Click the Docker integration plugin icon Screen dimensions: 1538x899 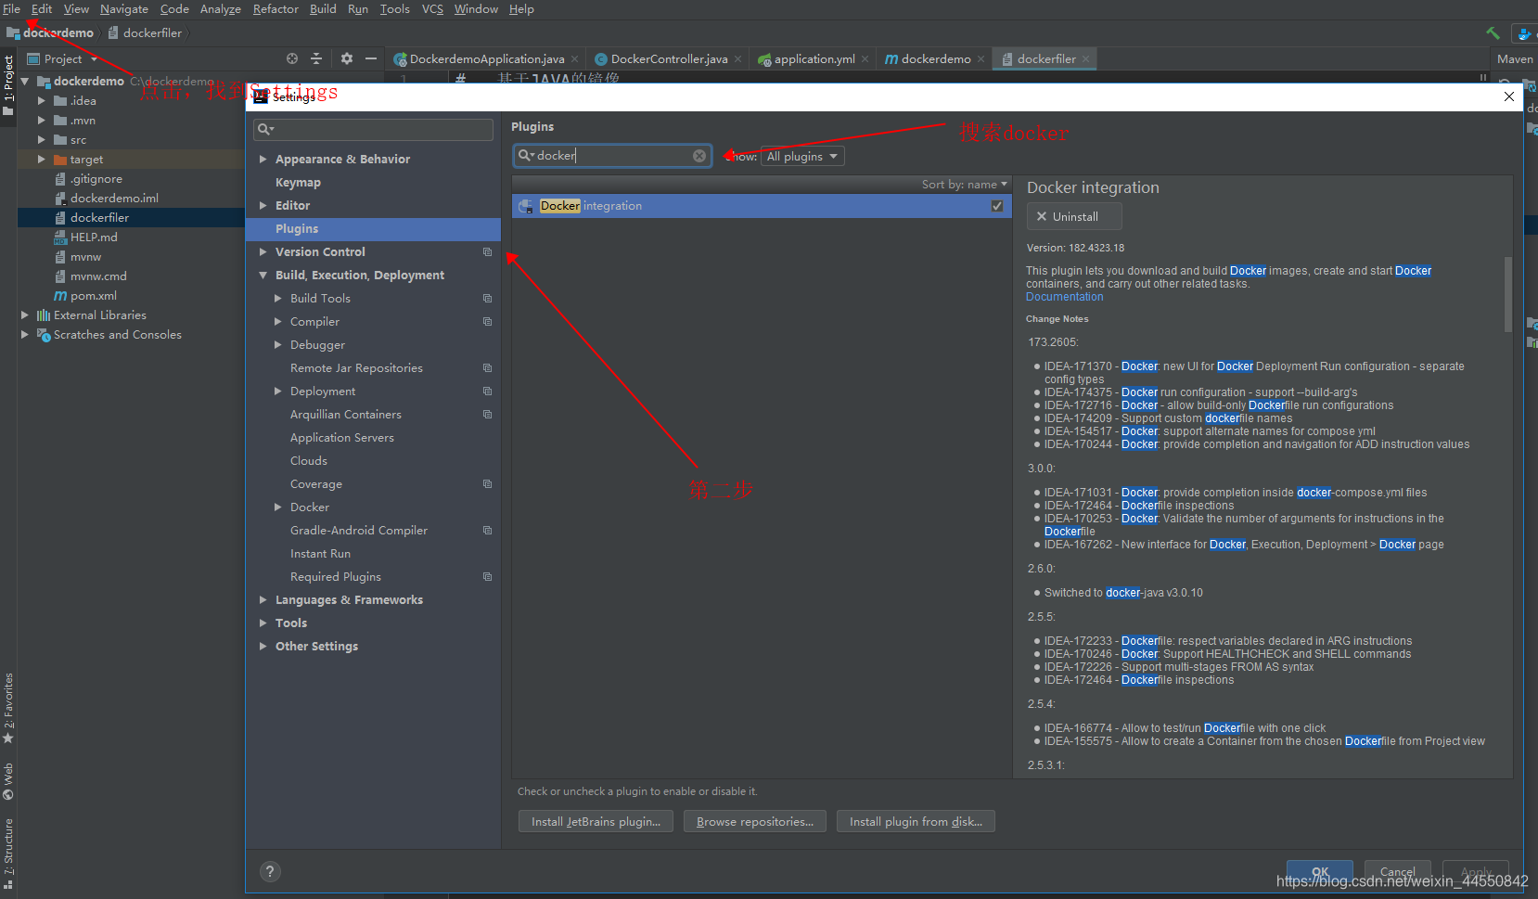point(526,206)
